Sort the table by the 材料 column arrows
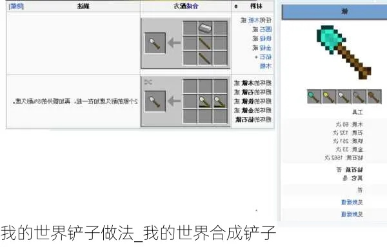The height and width of the screenshot is (247, 387). [x=236, y=6]
